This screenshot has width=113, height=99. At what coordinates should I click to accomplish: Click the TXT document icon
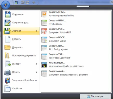(x=44, y=56)
